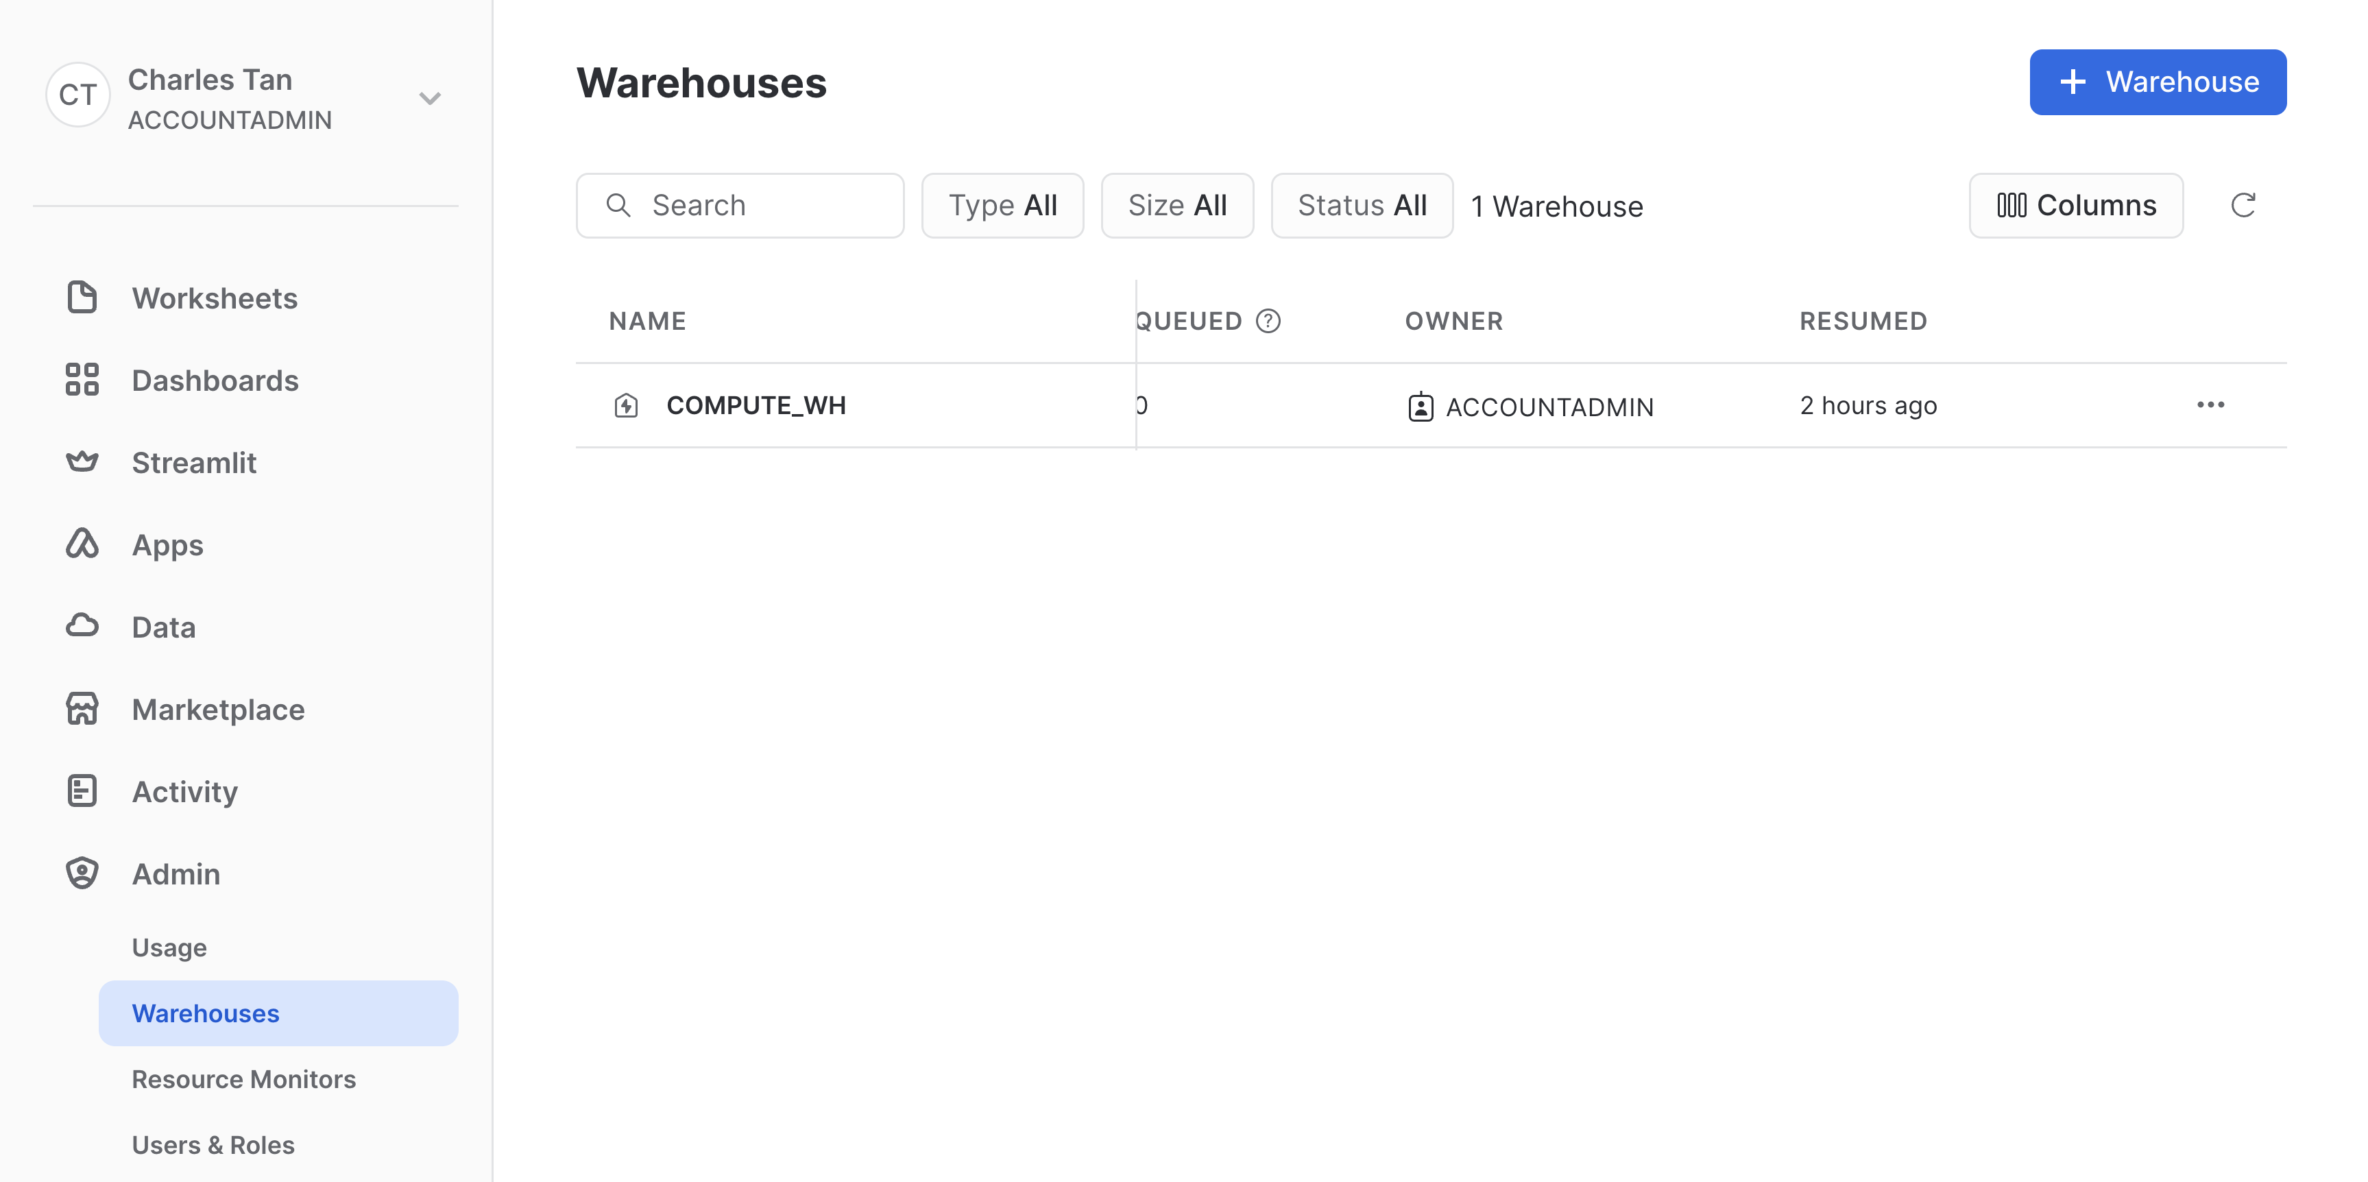Sort by the QUEUED column header

pos(1189,321)
